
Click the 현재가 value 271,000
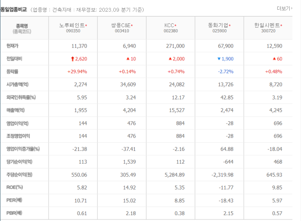[176, 46]
